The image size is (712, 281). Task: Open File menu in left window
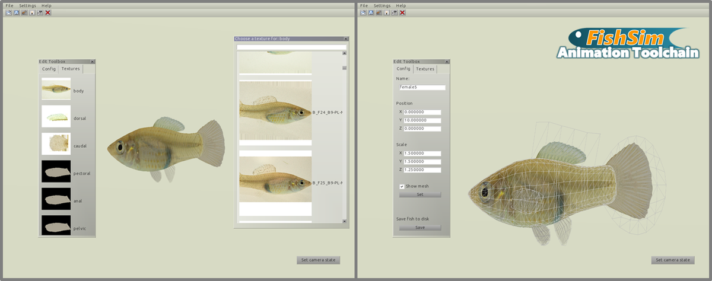[x=9, y=5]
